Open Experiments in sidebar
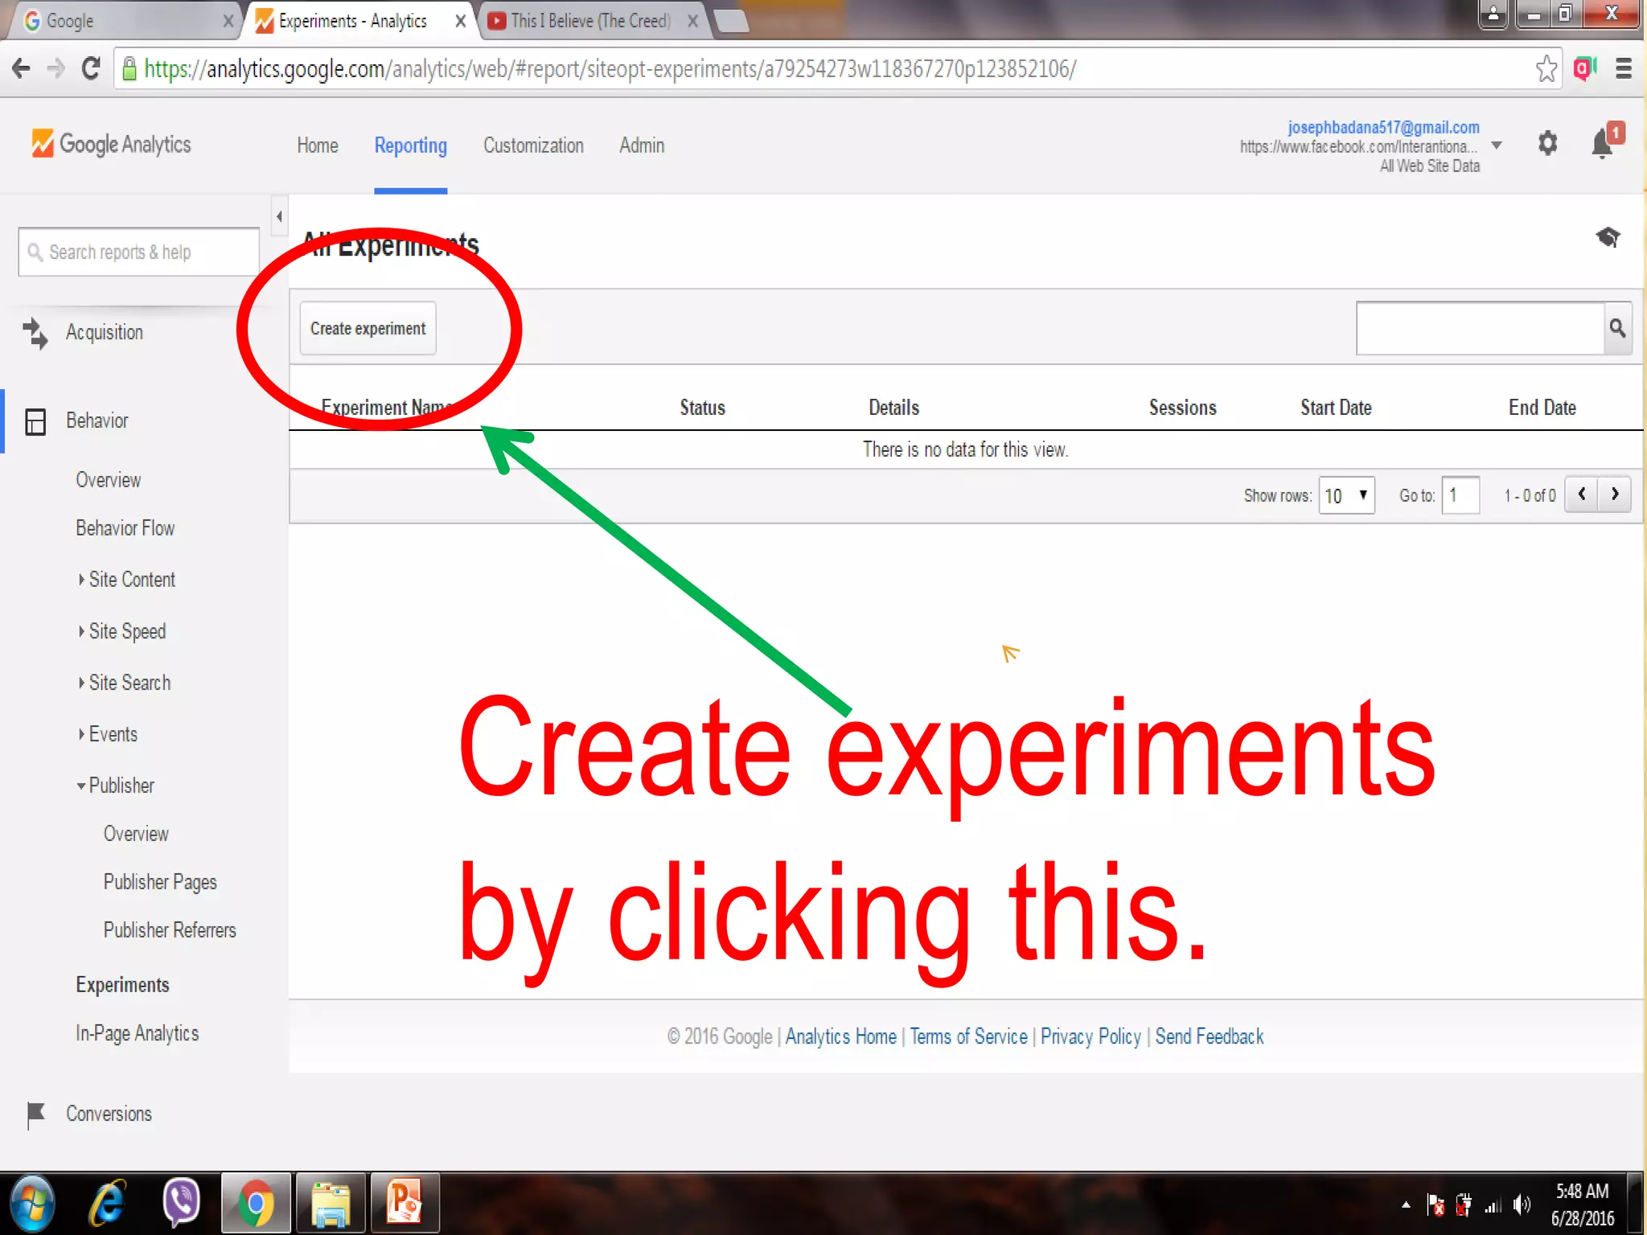 click(x=122, y=984)
